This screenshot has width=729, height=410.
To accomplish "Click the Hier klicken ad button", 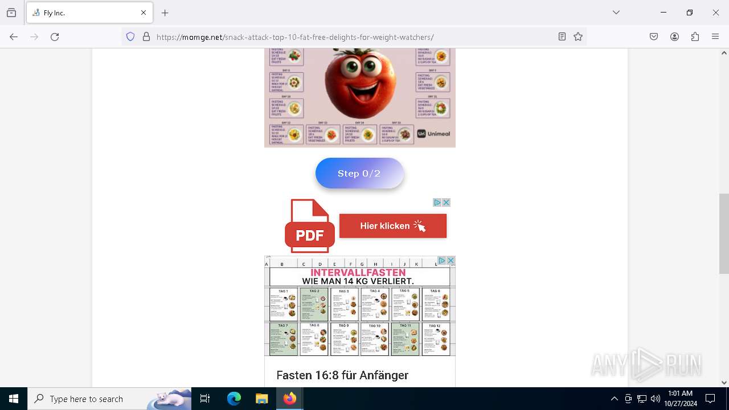I will [x=393, y=226].
